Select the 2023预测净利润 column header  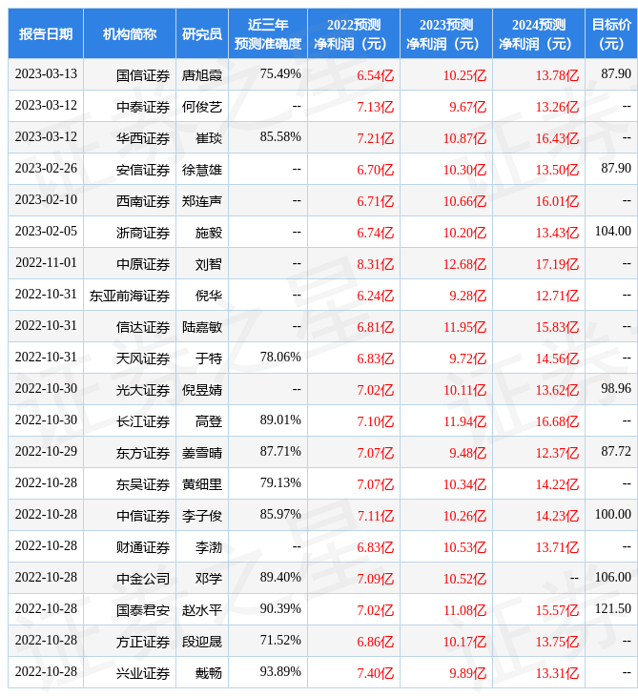click(445, 34)
